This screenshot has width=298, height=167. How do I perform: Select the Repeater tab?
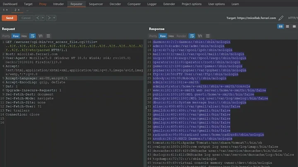coord(77,4)
